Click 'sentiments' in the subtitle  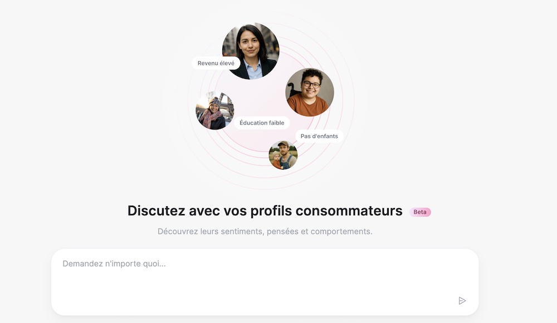click(242, 231)
